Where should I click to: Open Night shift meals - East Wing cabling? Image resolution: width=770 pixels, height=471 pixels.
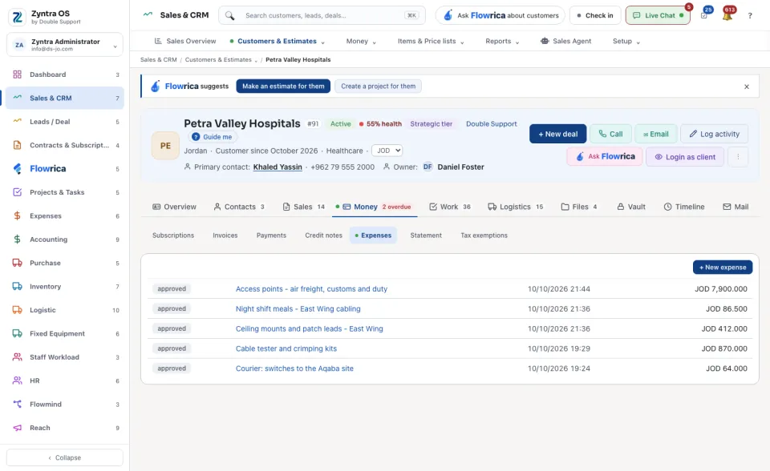coord(298,309)
